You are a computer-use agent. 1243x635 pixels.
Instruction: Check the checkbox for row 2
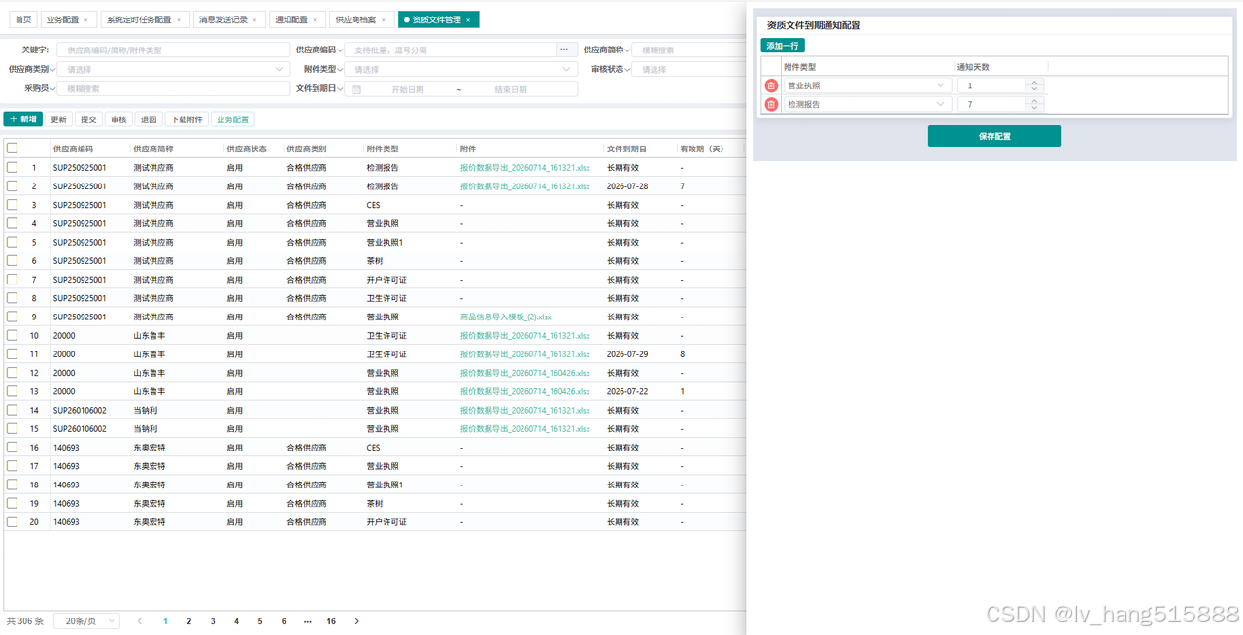click(x=12, y=185)
